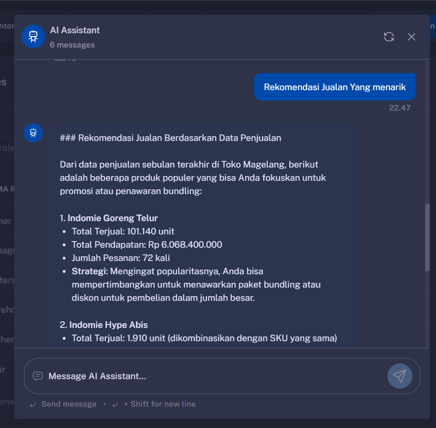Viewport: 436px width, 428px height.
Task: Click the Message AI Assistant input field
Action: click(x=190, y=376)
